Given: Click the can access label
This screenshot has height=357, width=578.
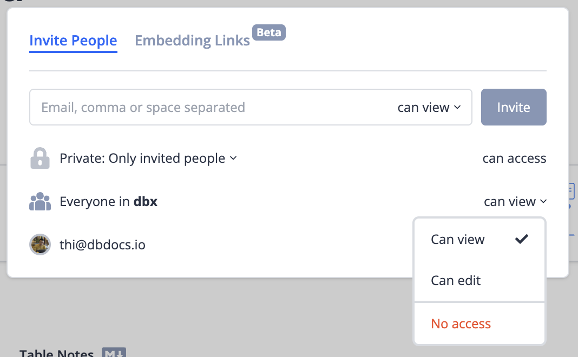Looking at the screenshot, I should coord(514,158).
